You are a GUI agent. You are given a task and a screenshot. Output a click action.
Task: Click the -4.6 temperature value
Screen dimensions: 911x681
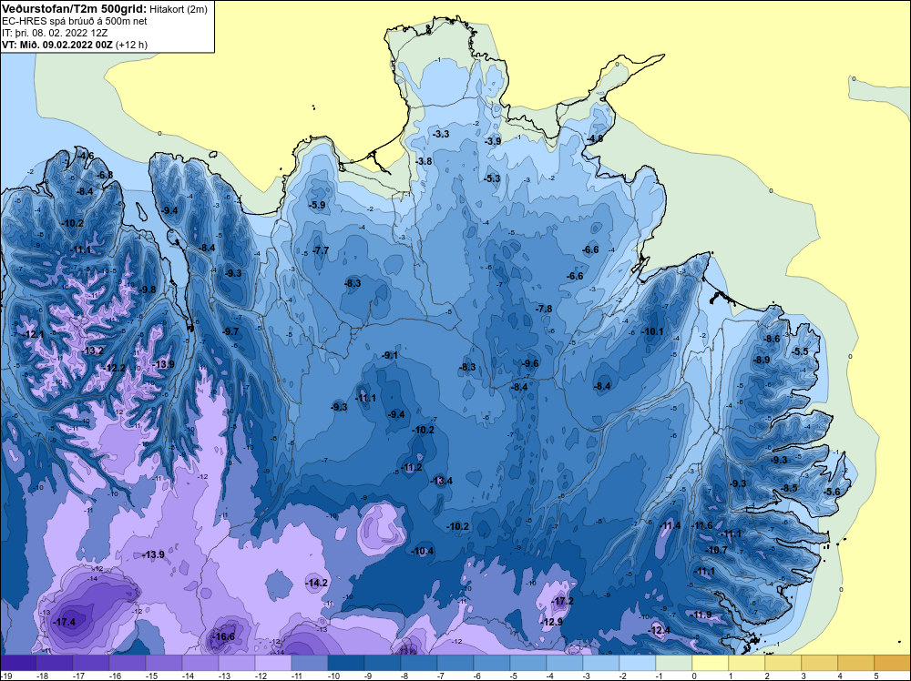click(85, 156)
